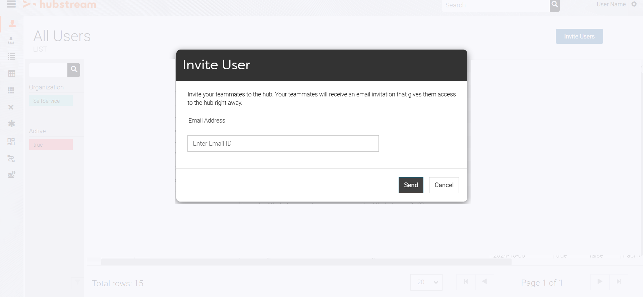Click the Enter Email ID input field

283,143
